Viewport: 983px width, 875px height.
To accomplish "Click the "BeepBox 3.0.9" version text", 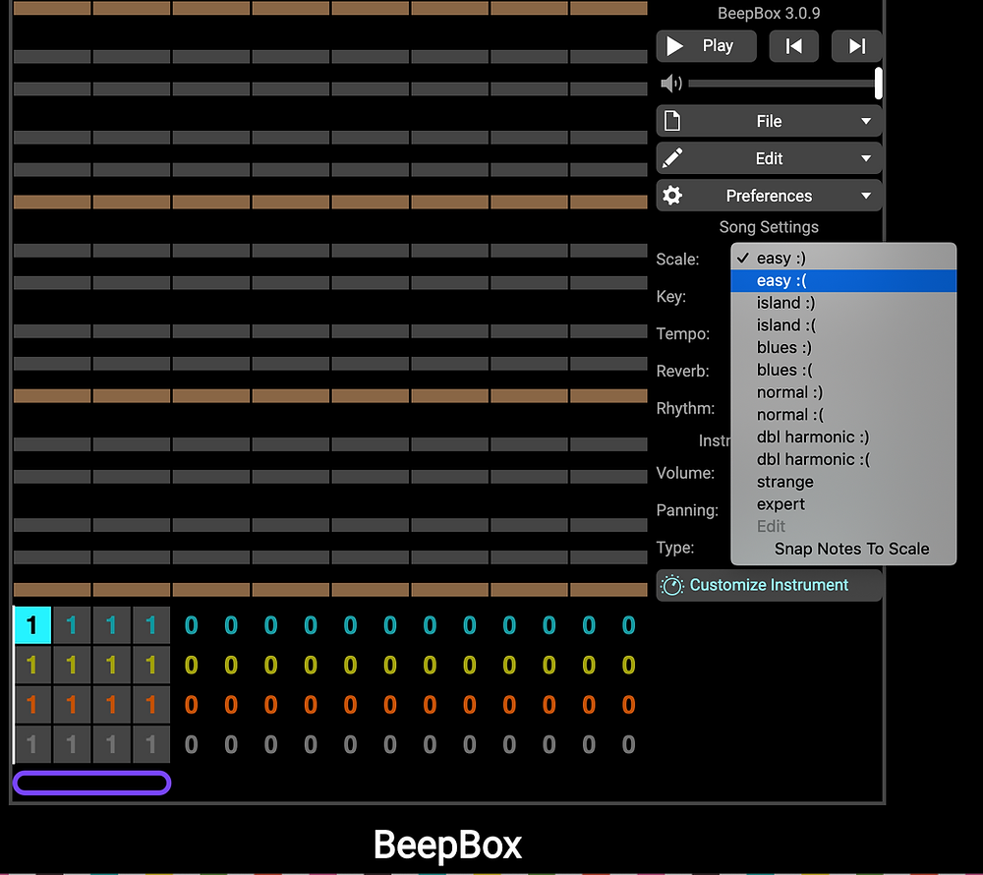I will tap(769, 13).
